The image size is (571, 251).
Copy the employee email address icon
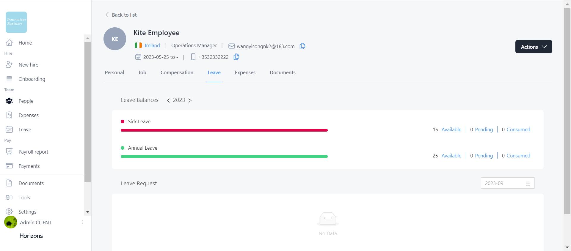[302, 46]
